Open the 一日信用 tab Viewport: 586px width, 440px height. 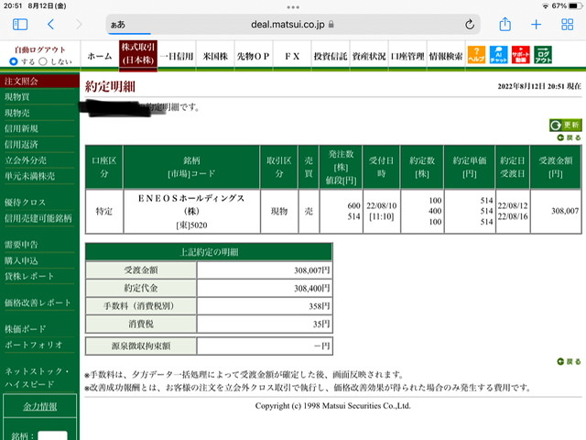[x=177, y=56]
